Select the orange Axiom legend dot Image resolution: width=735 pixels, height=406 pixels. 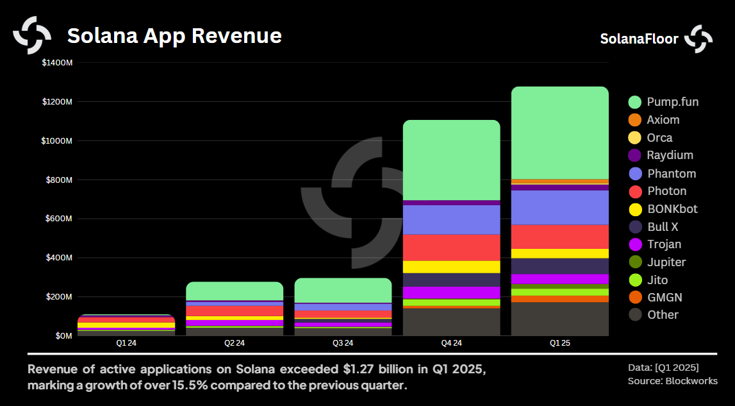[637, 120]
